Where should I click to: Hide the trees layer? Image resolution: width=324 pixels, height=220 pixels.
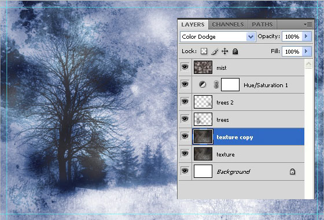point(185,119)
